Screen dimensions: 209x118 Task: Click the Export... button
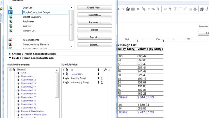coord(95,45)
